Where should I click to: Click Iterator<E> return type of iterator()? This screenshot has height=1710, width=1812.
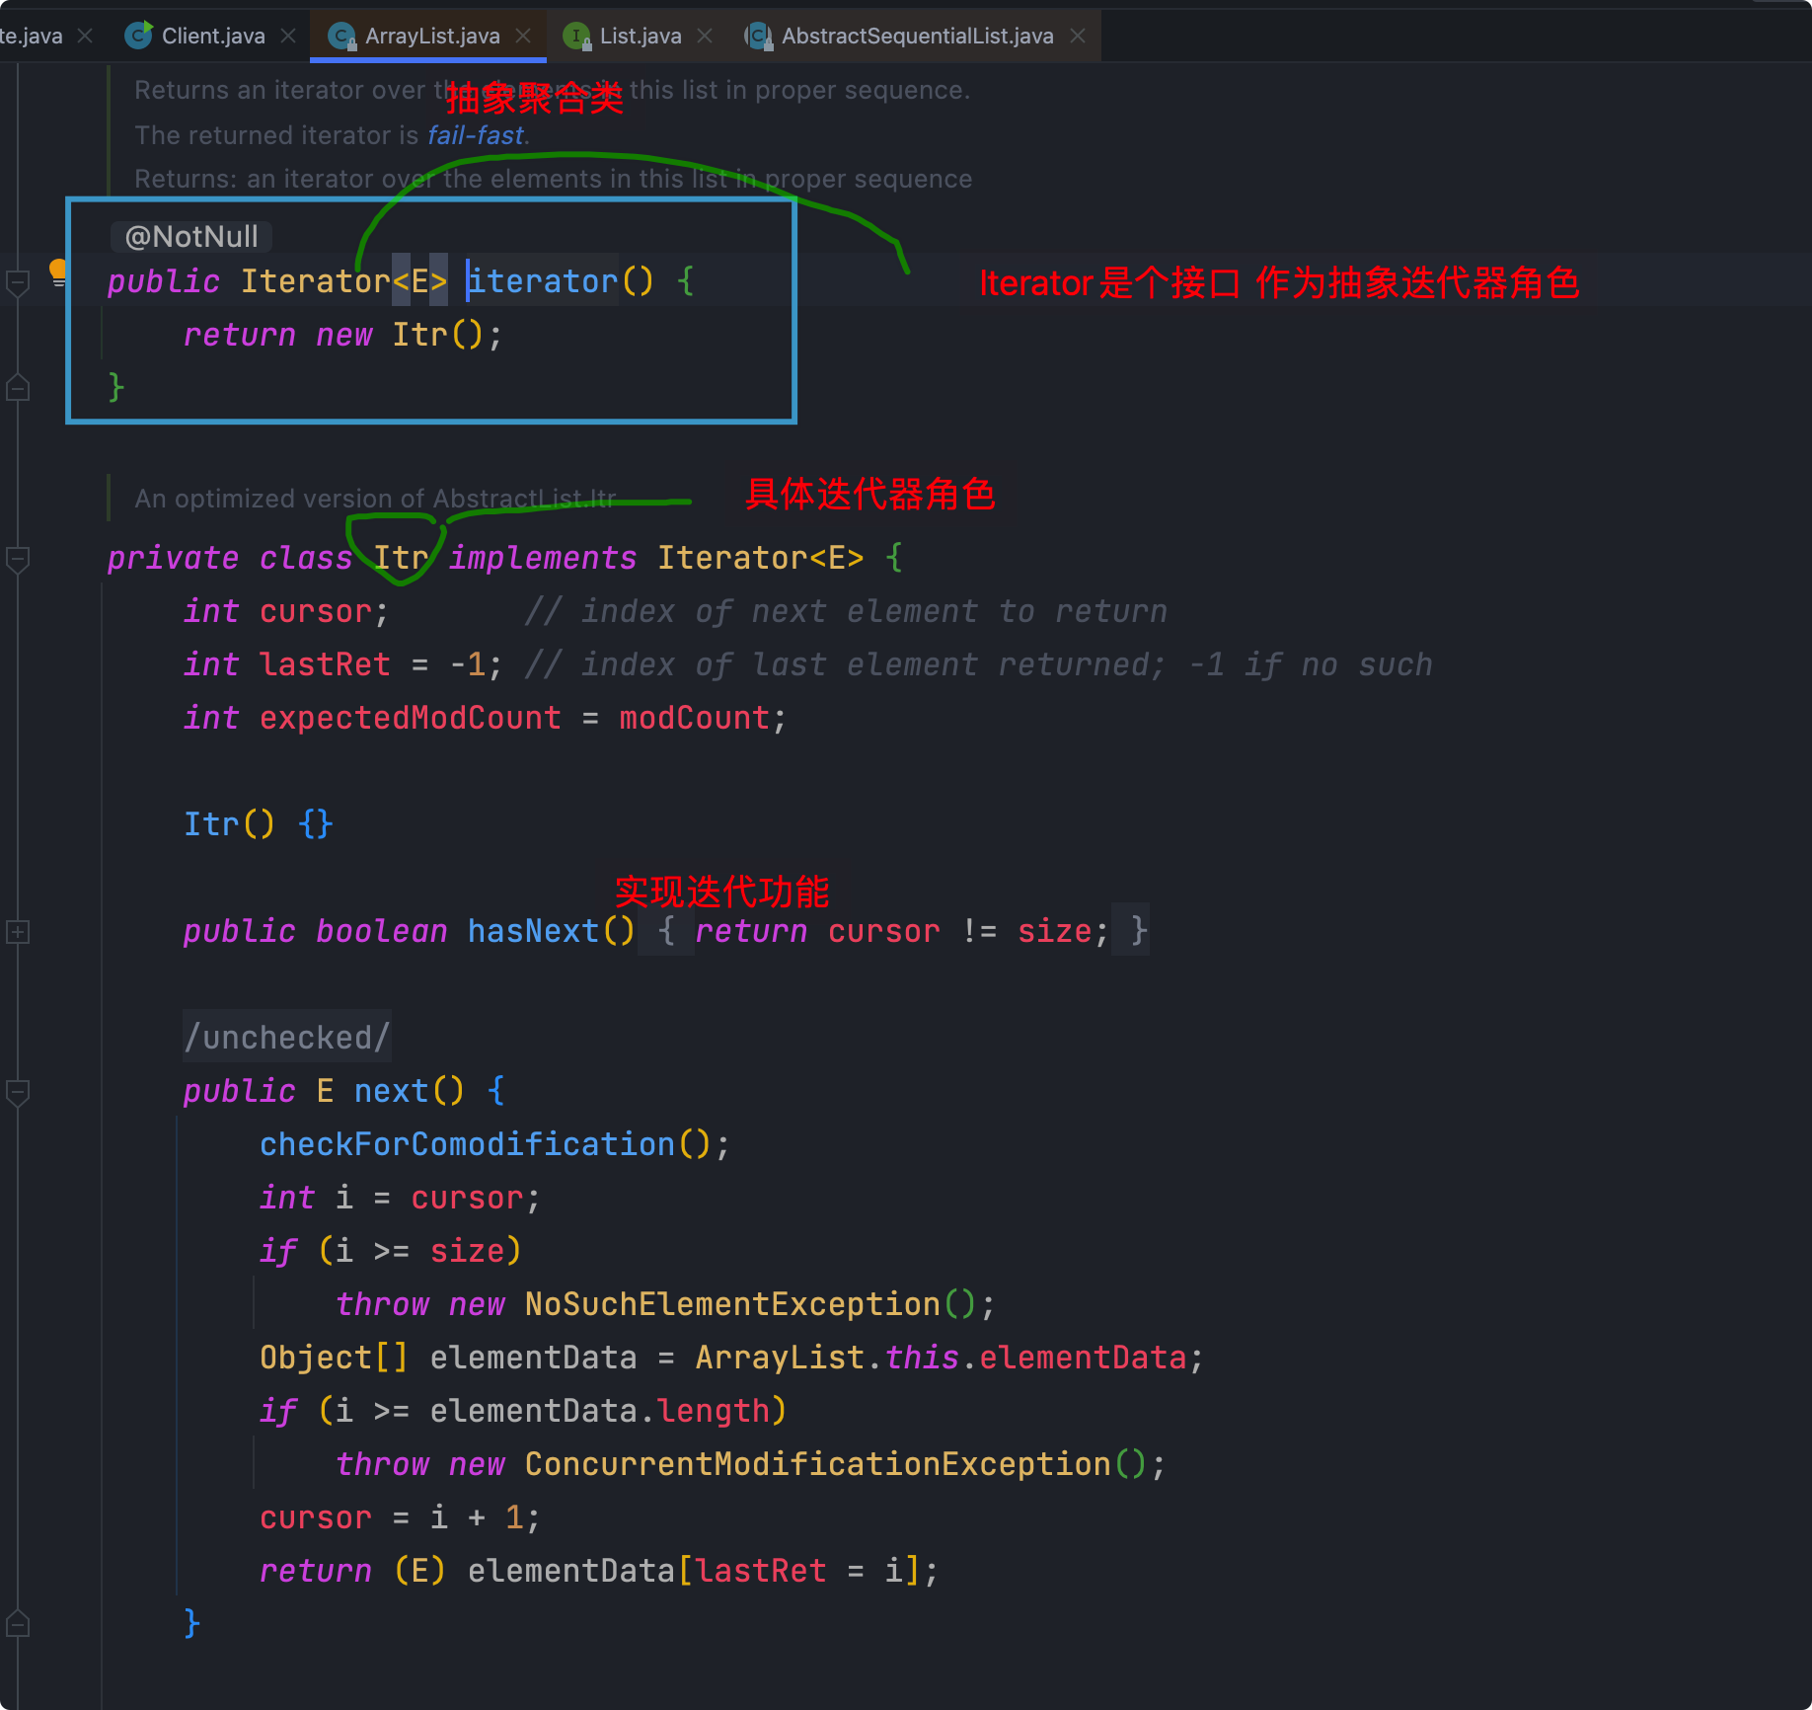343,281
